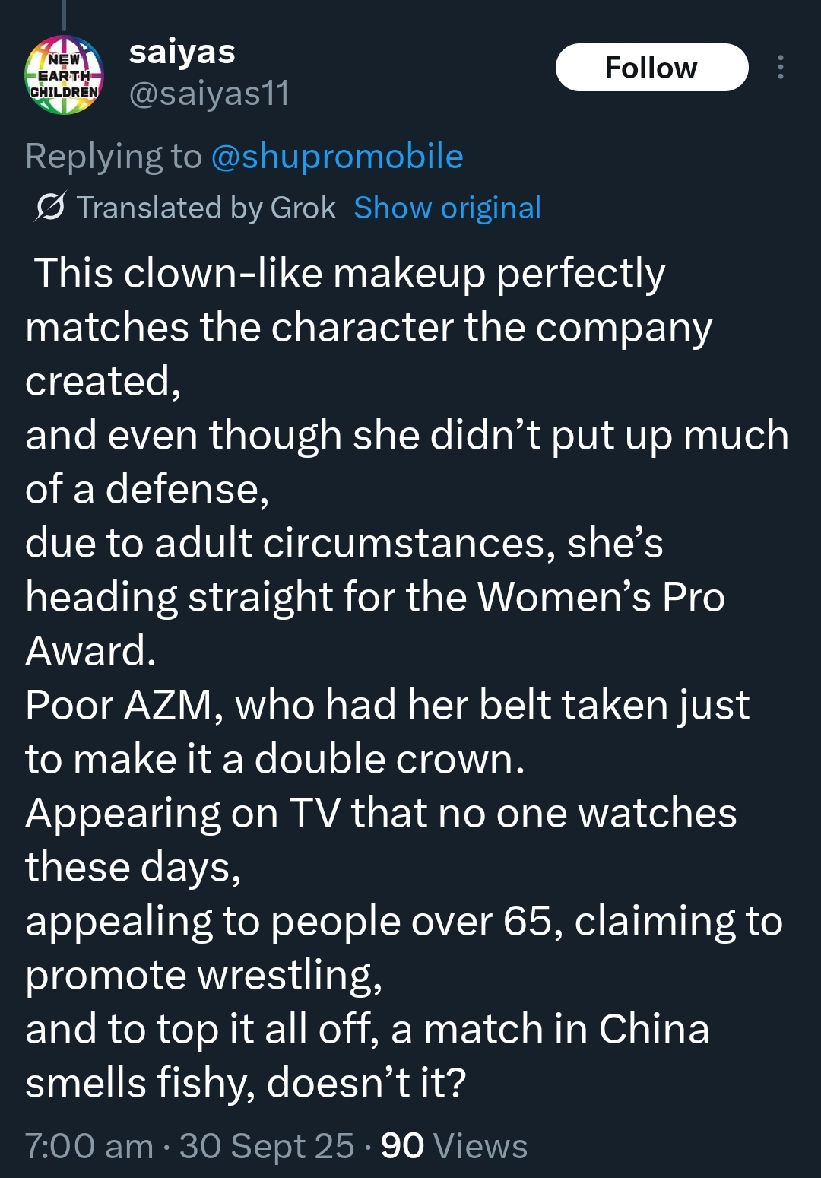Image resolution: width=821 pixels, height=1178 pixels.
Task: Follow the saiyas account
Action: (x=651, y=68)
